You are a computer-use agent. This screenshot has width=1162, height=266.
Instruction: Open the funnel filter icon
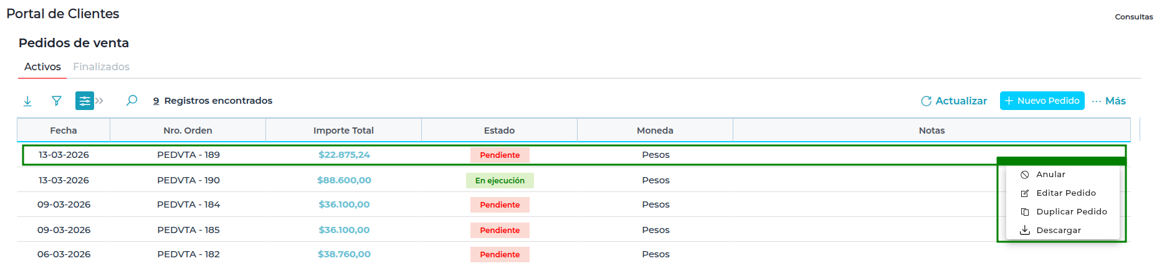point(57,101)
